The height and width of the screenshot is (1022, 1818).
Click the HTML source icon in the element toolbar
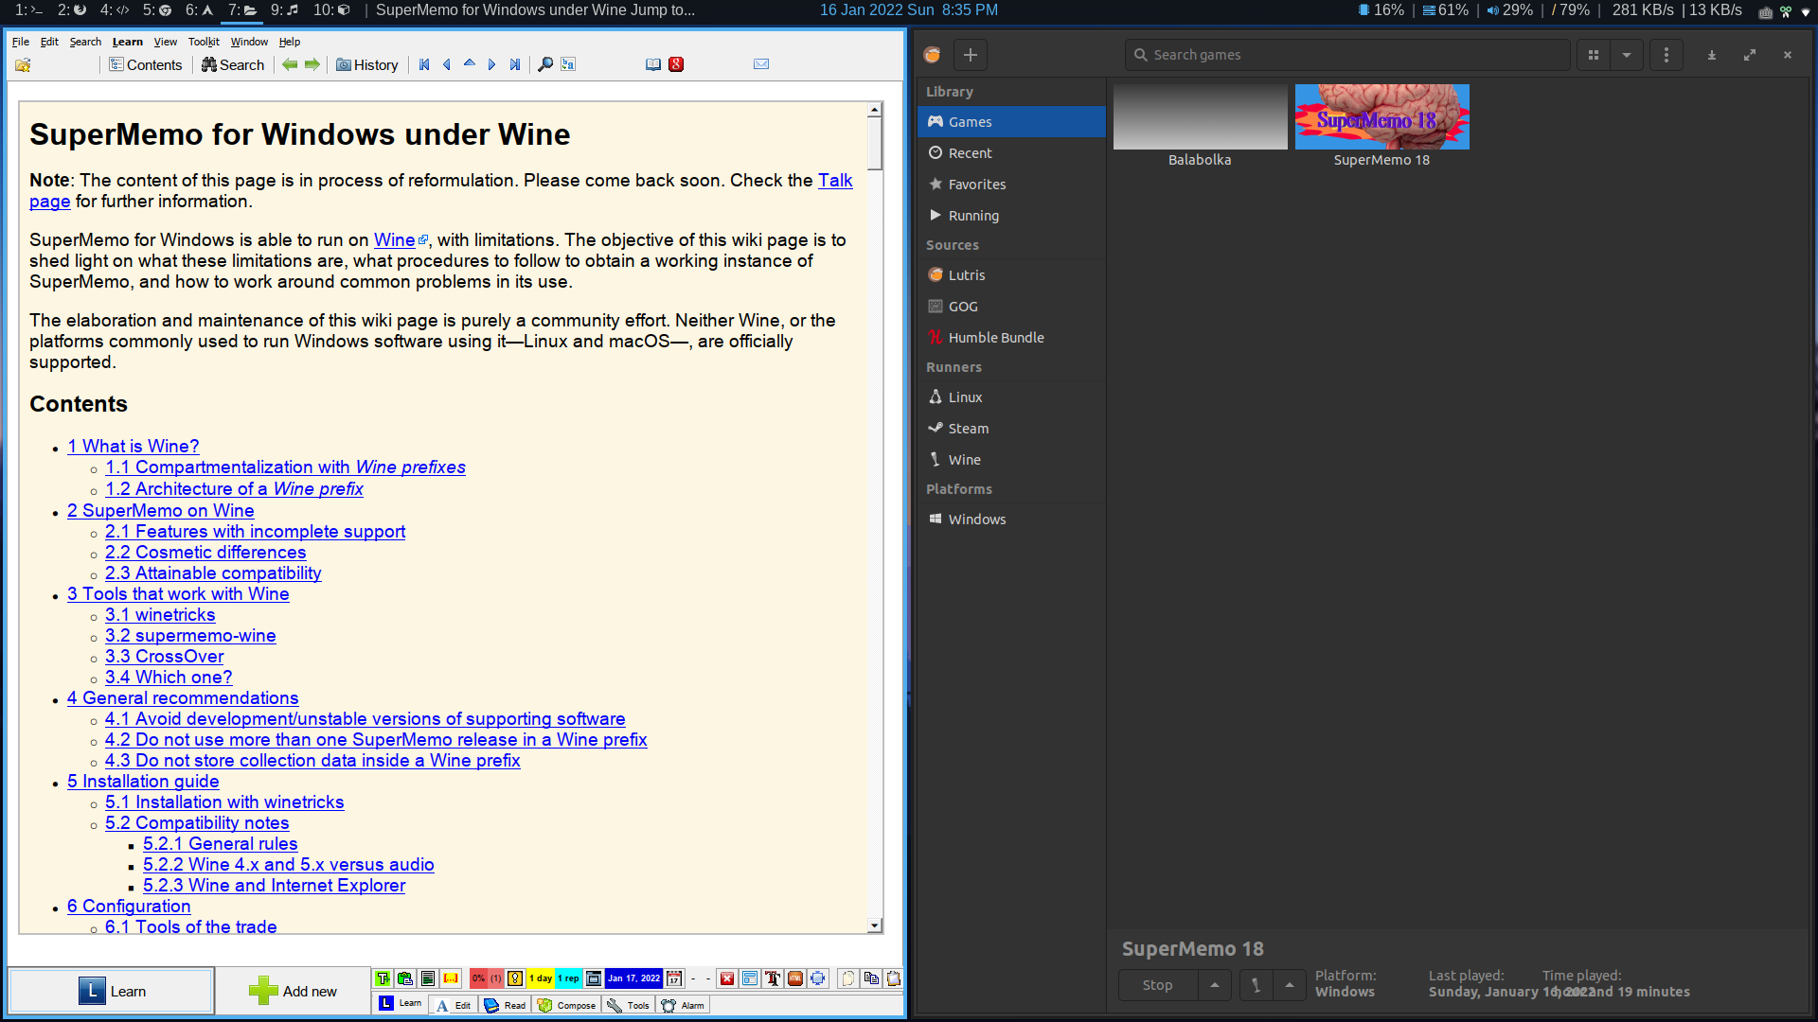coord(793,978)
